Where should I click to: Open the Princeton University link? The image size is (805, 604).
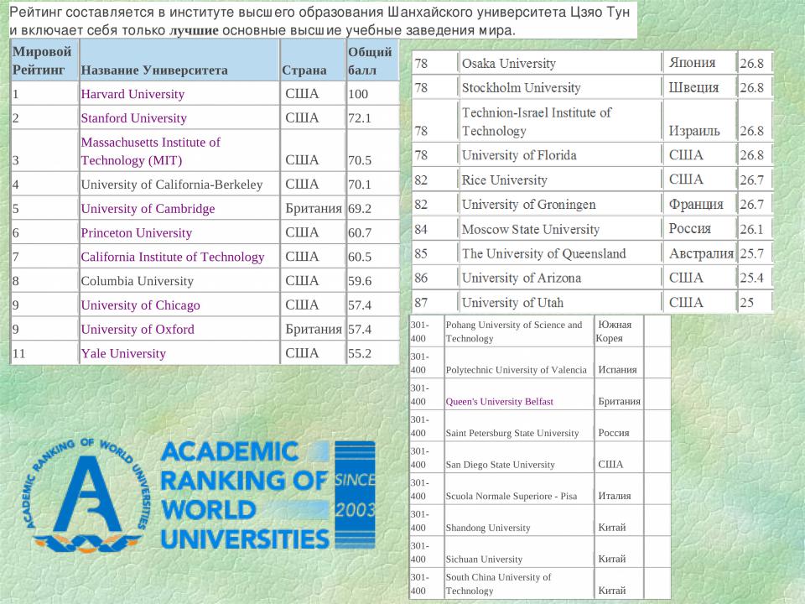(136, 232)
